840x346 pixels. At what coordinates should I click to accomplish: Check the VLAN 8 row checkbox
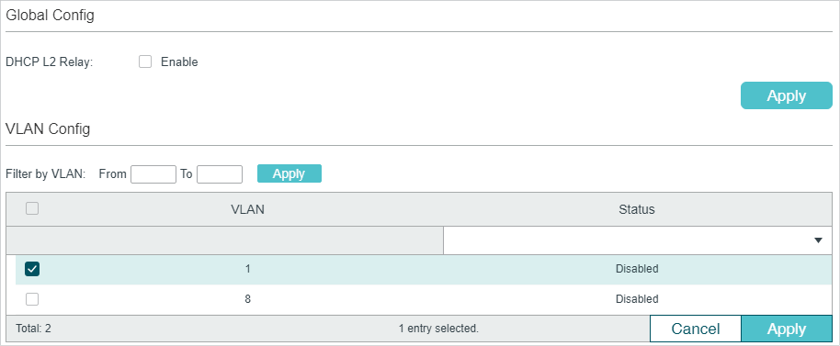click(x=32, y=299)
